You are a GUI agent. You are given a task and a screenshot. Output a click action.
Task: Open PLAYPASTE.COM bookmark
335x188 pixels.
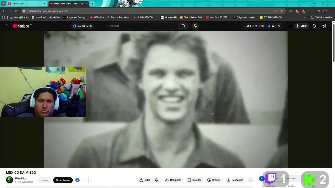[145, 17]
